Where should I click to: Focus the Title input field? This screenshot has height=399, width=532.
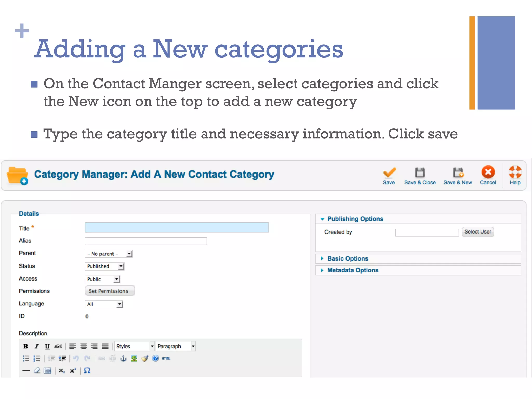tap(177, 228)
